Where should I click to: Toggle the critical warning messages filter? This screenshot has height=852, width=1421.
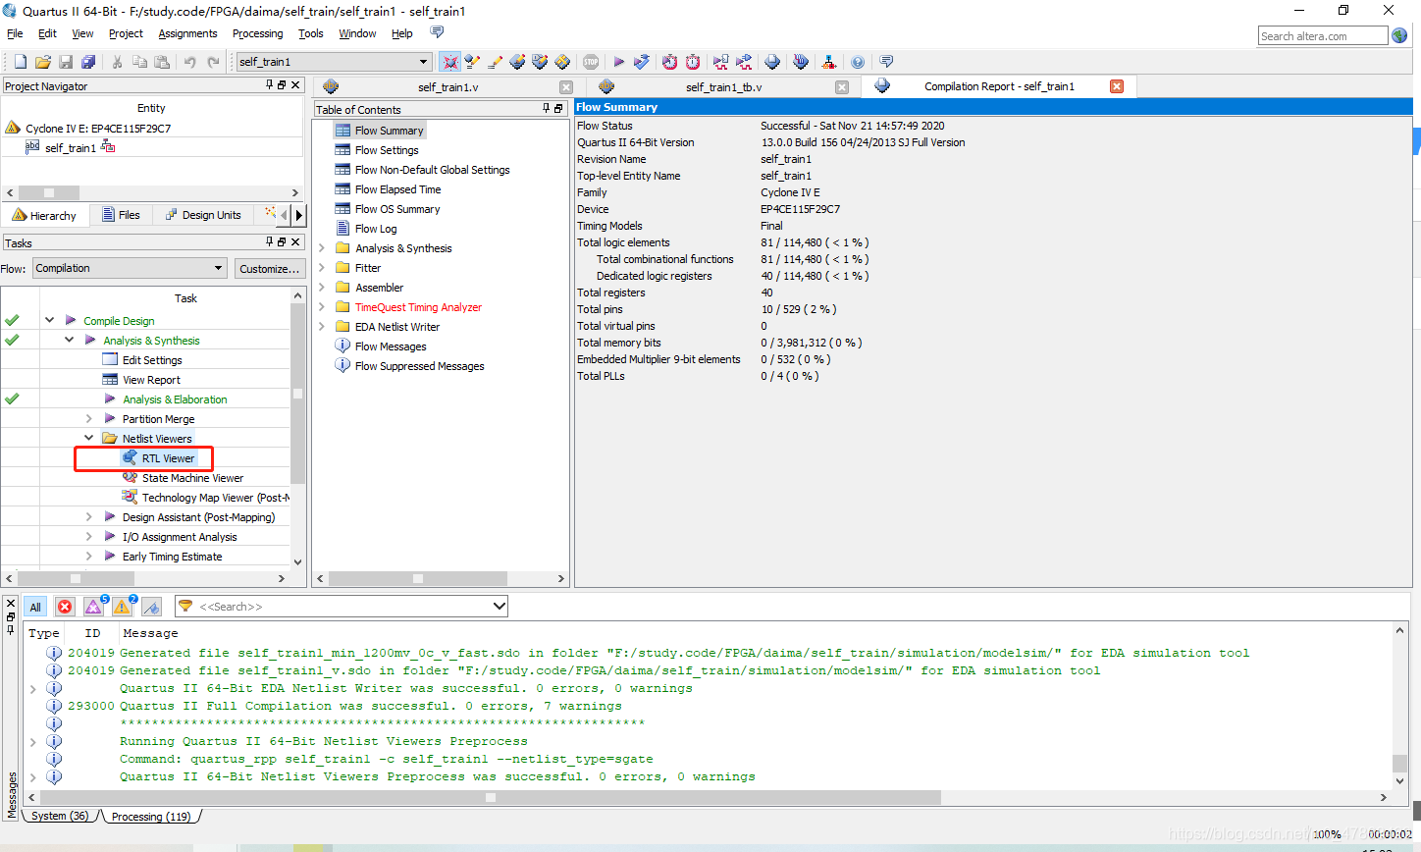pyautogui.click(x=94, y=607)
